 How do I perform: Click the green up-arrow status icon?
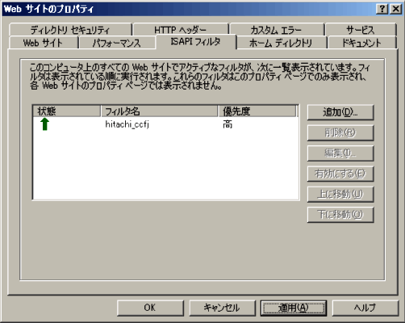coord(44,124)
